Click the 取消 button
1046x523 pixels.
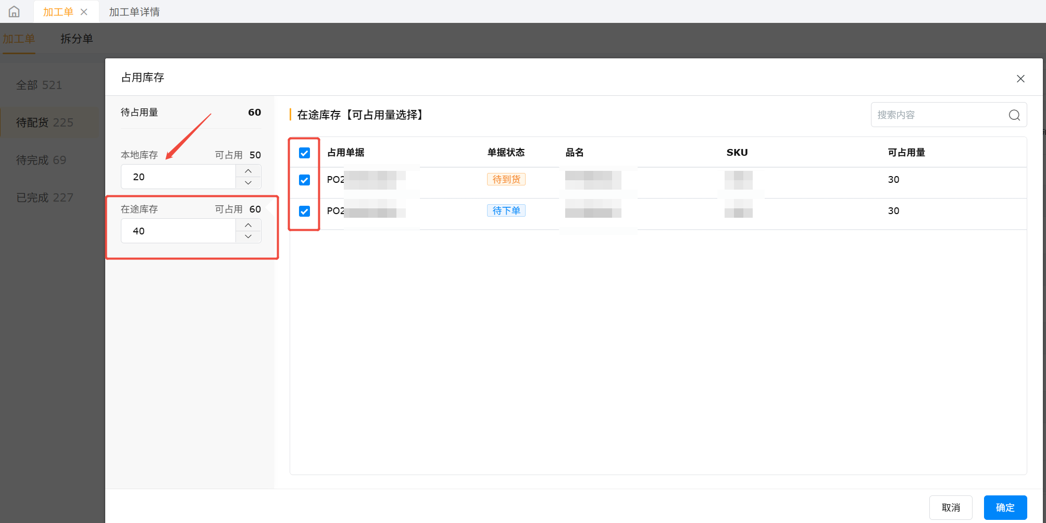[951, 507]
